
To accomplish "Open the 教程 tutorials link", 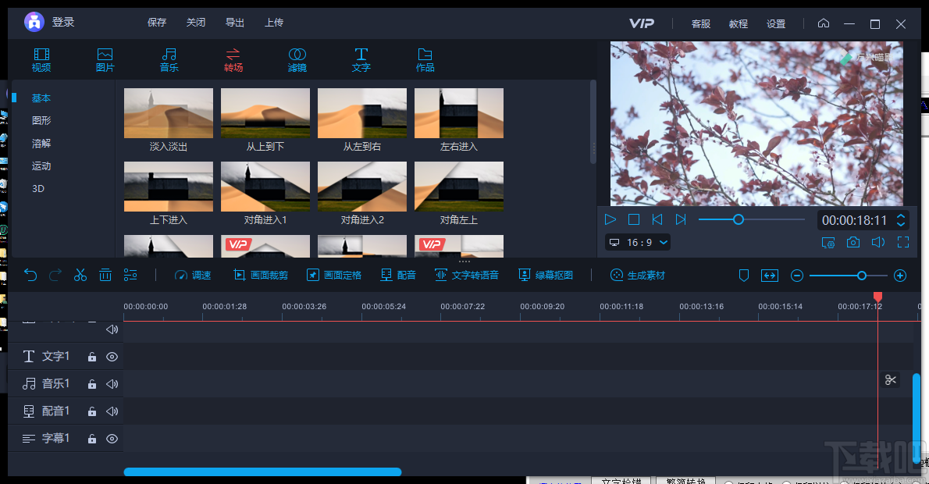I will point(739,23).
